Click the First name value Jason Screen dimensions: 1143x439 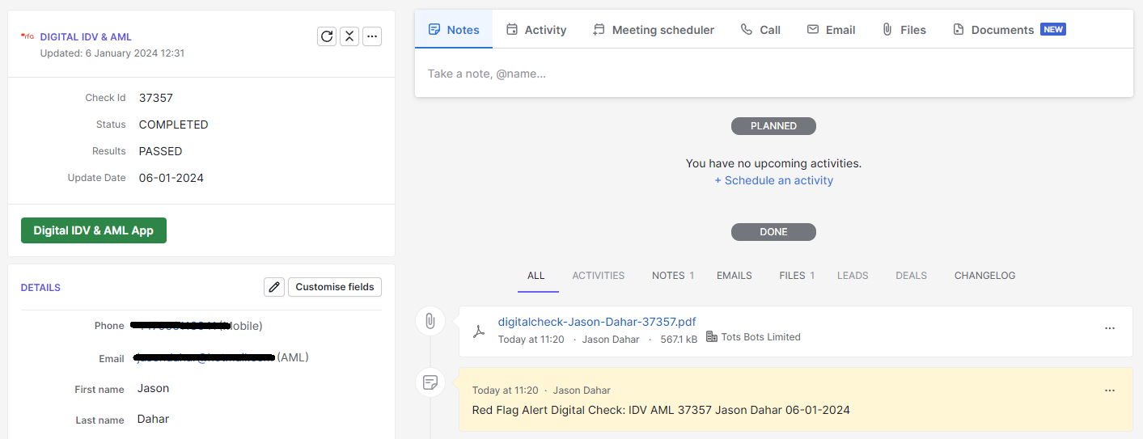154,388
